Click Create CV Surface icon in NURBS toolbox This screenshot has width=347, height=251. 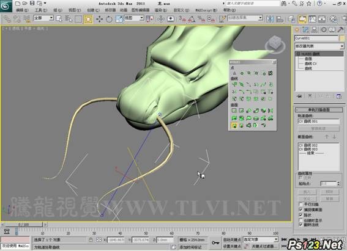[234, 111]
